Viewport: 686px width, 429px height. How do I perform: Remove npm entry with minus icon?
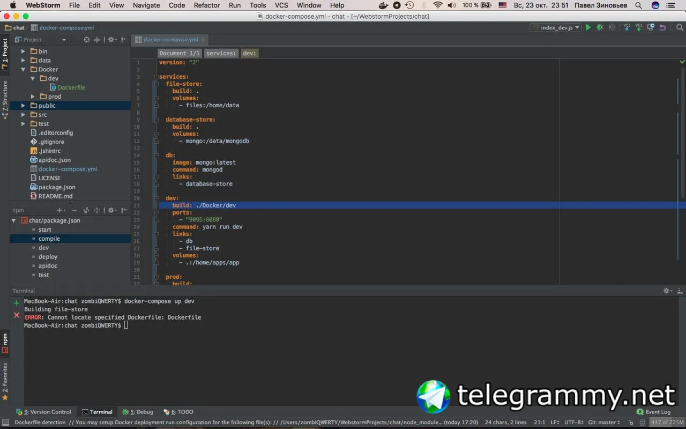pos(74,210)
